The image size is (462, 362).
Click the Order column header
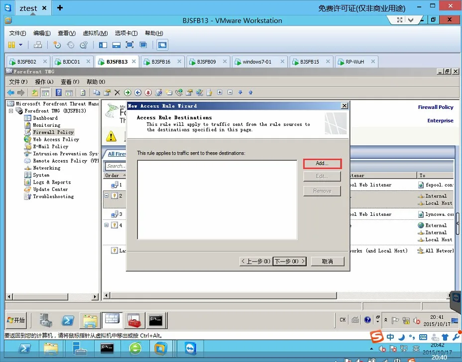[x=115, y=176]
